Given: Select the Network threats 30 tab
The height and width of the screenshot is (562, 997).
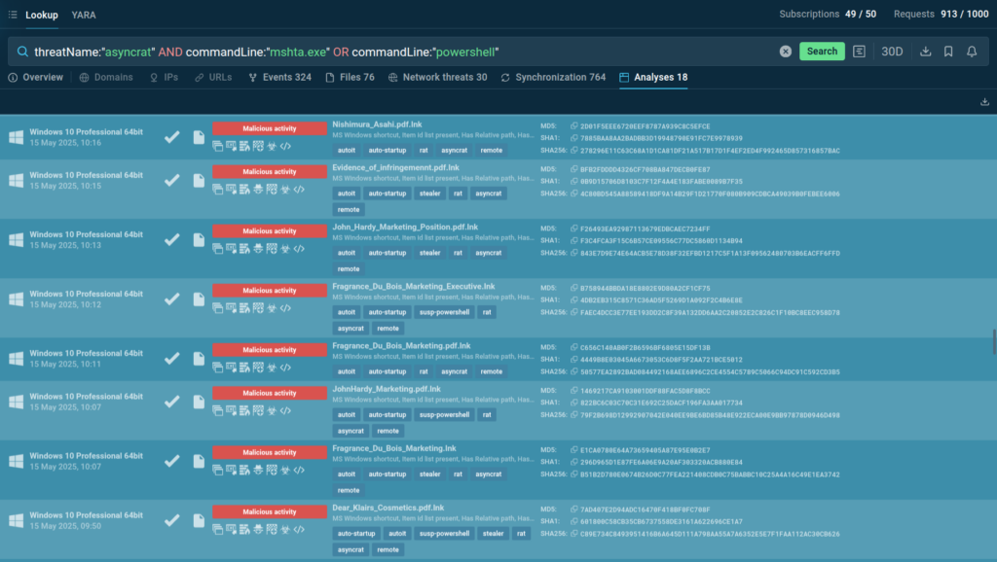Looking at the screenshot, I should pos(437,78).
